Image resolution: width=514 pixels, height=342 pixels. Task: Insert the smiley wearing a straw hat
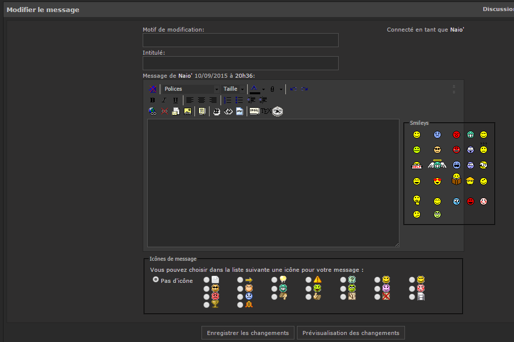[470, 181]
